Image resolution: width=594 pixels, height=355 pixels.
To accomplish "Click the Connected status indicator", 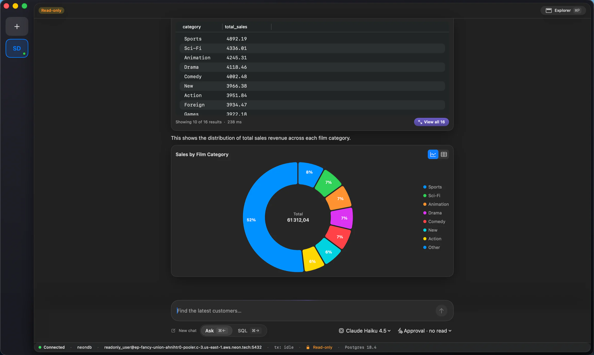I will 52,347.
